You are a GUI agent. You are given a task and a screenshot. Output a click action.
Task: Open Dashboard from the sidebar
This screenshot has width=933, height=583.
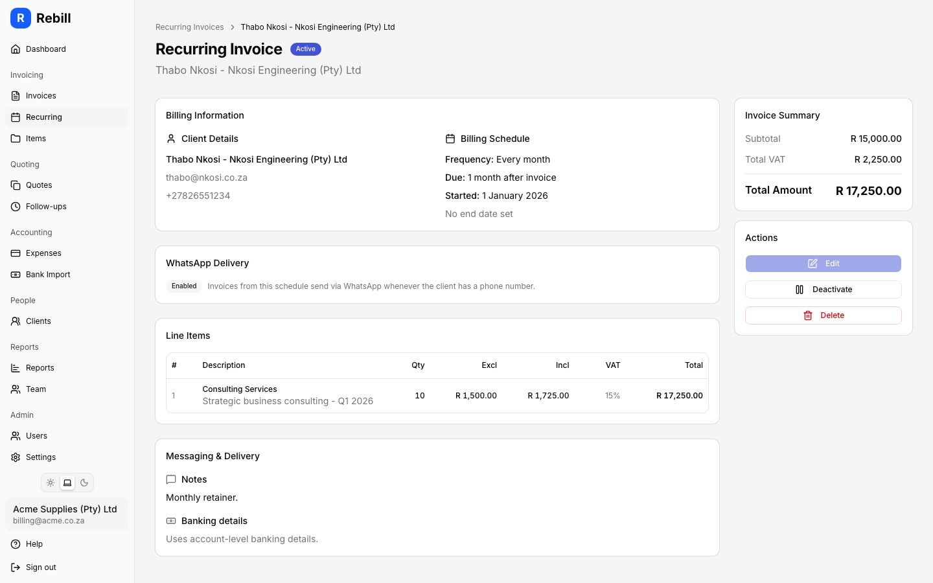67,49
